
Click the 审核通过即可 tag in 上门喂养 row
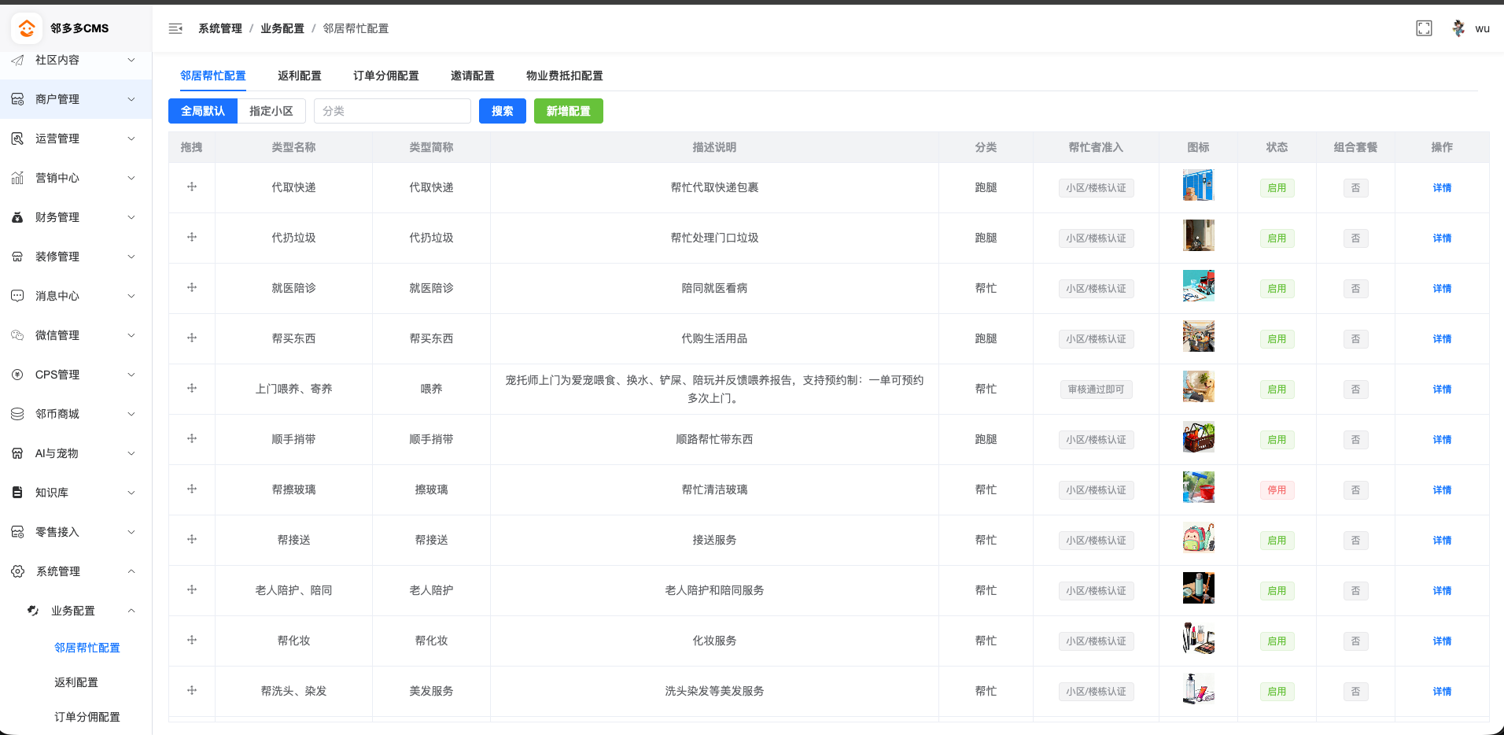click(1096, 390)
